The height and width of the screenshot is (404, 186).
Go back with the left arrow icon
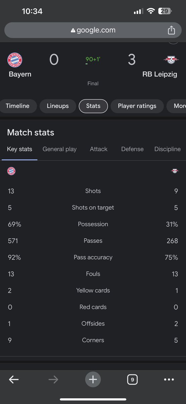coord(14,380)
